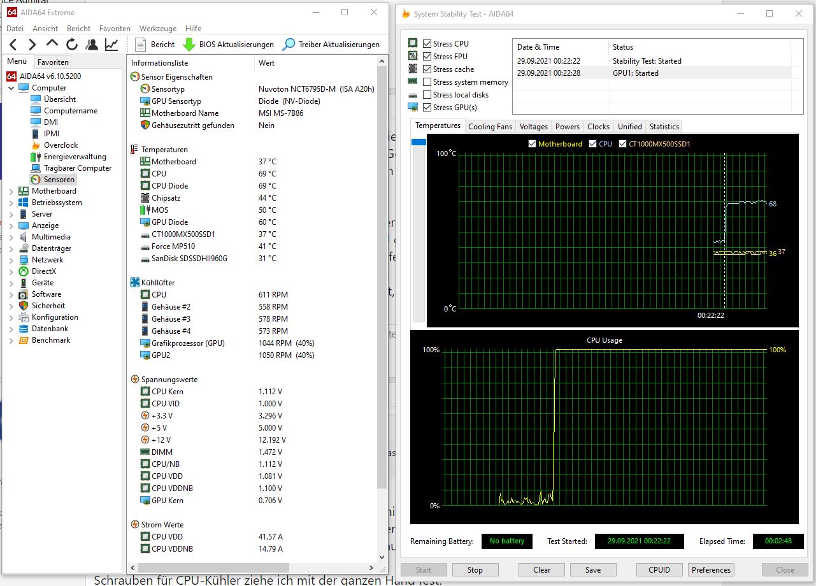816x586 pixels.
Task: Click the Spannungswerte lightning icon heading
Action: [134, 380]
